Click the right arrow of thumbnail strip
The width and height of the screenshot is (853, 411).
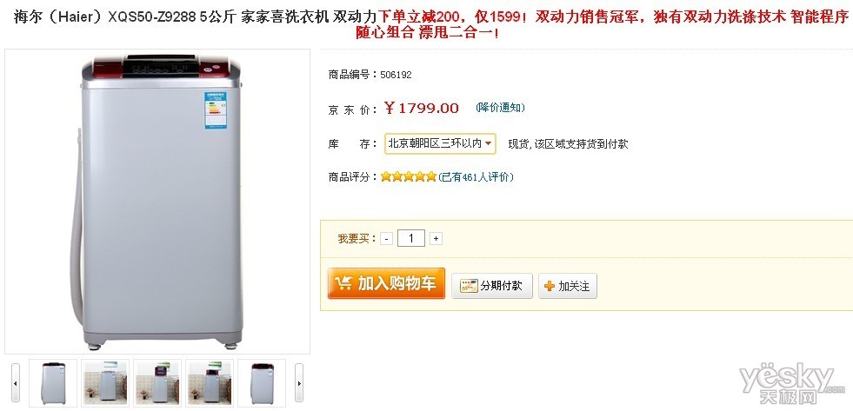299,383
